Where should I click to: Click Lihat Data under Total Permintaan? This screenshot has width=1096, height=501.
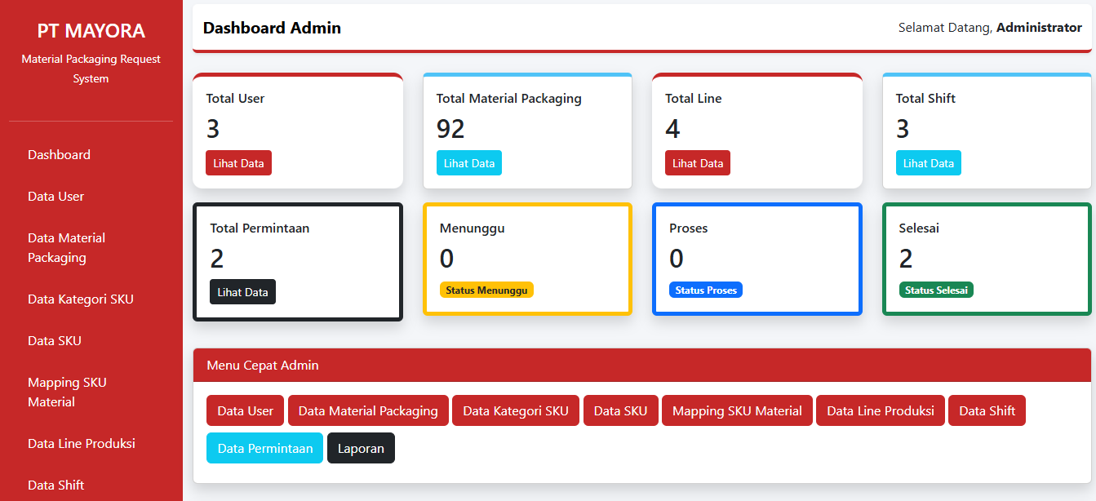242,292
